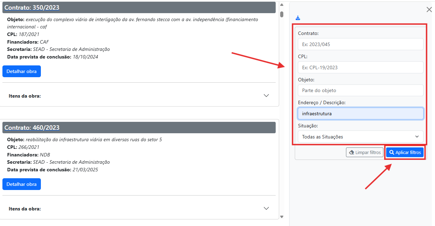Select the Objeto filter text box
Screen dimensions: 435x226
360,90
